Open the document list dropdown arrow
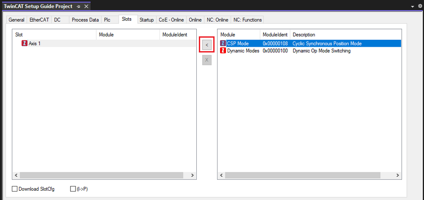The height and width of the screenshot is (200, 424). tap(413, 7)
